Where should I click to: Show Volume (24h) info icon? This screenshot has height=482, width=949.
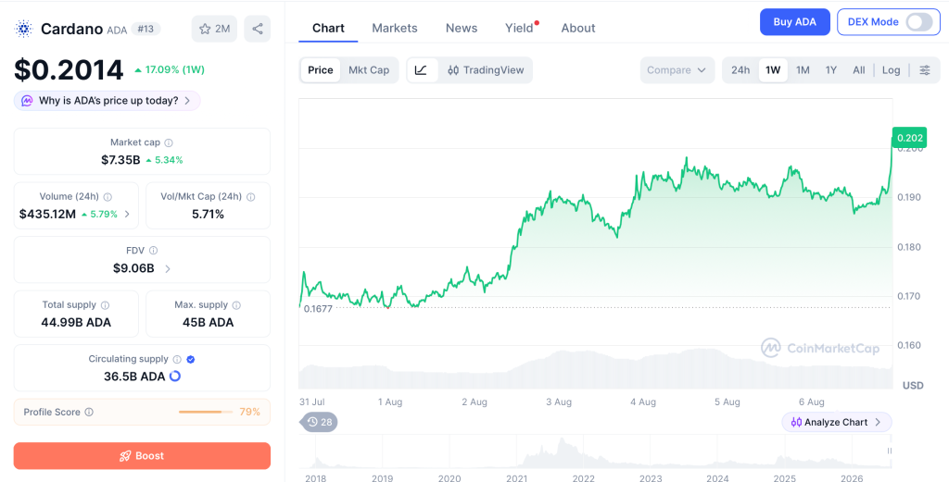(x=108, y=197)
